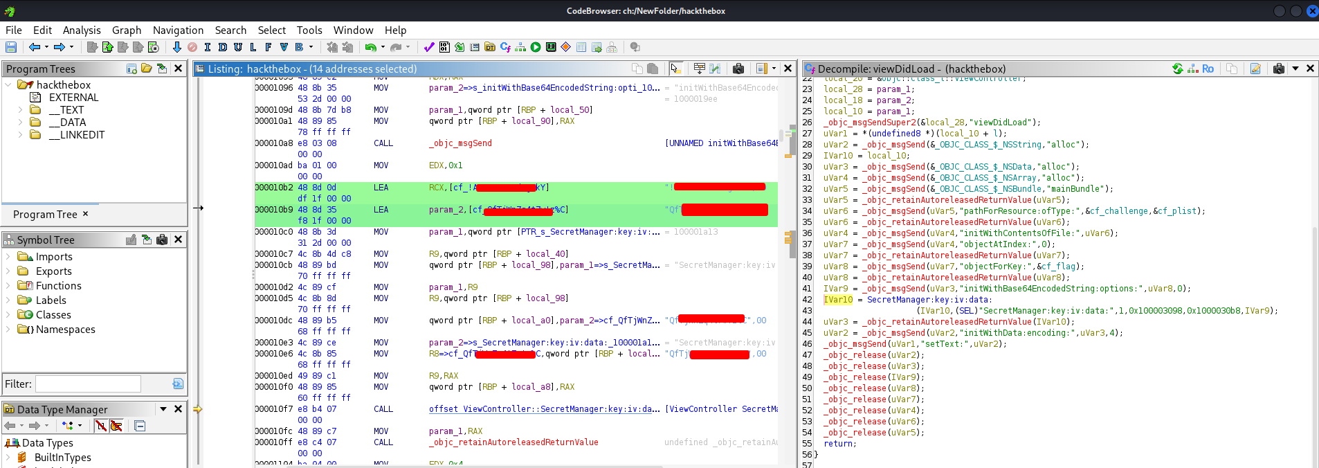Expand the Functions folder in Symbol Tree

[8, 286]
